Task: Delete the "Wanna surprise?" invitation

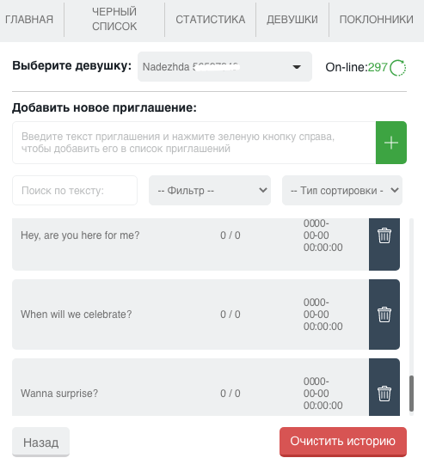Action: (x=384, y=387)
